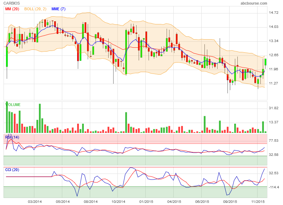Click the 11/2015 date label
Screen dimensions: 283x205
pyautogui.click(x=258, y=201)
